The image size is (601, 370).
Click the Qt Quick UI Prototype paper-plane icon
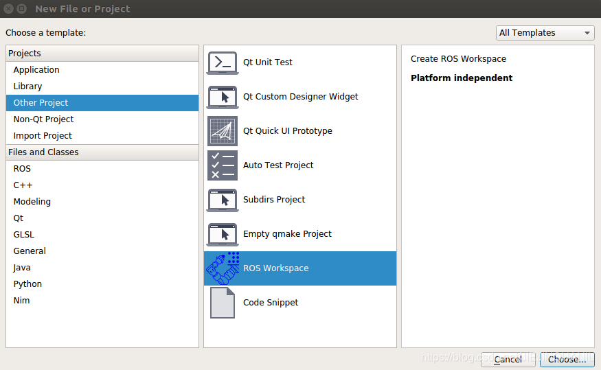click(x=223, y=131)
